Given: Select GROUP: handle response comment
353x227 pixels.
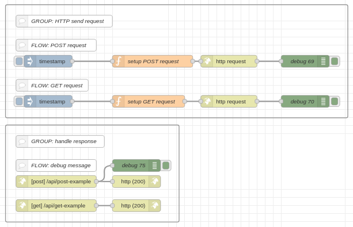Looking at the screenshot, I should click(x=60, y=141).
